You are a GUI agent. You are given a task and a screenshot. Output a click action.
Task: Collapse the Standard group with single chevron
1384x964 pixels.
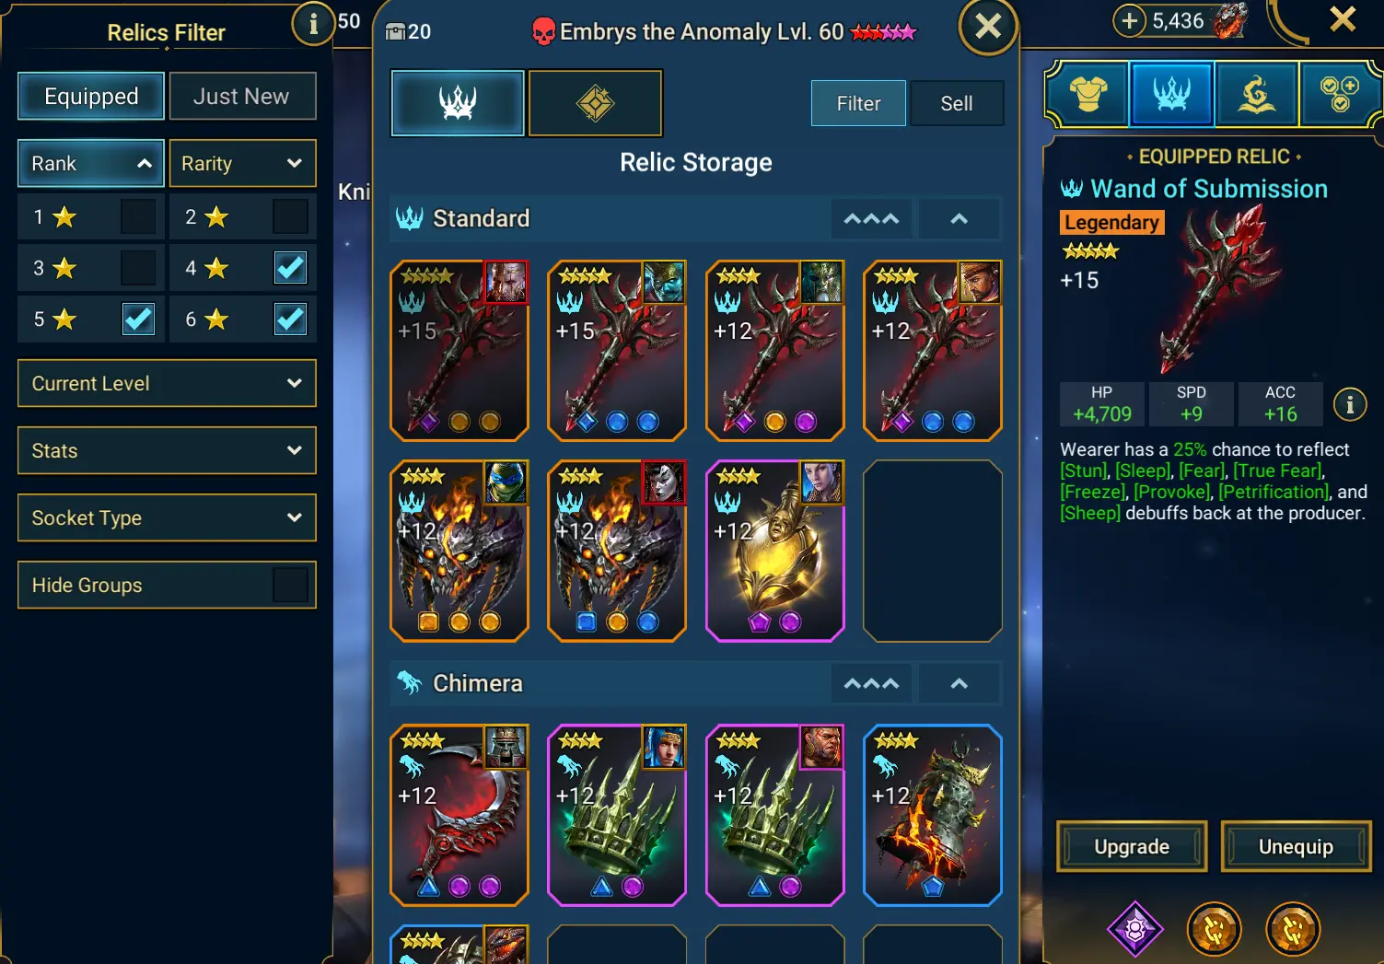pyautogui.click(x=959, y=218)
